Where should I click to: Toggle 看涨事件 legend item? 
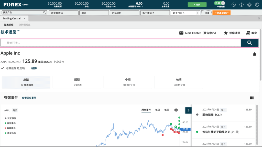tap(10, 123)
